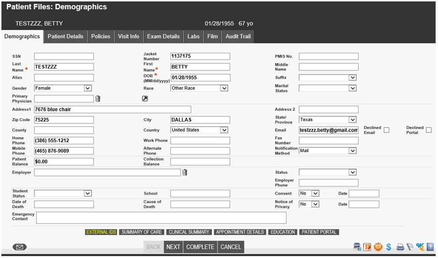Click the Jacket Number field
The image size is (438, 258).
[x=200, y=56]
